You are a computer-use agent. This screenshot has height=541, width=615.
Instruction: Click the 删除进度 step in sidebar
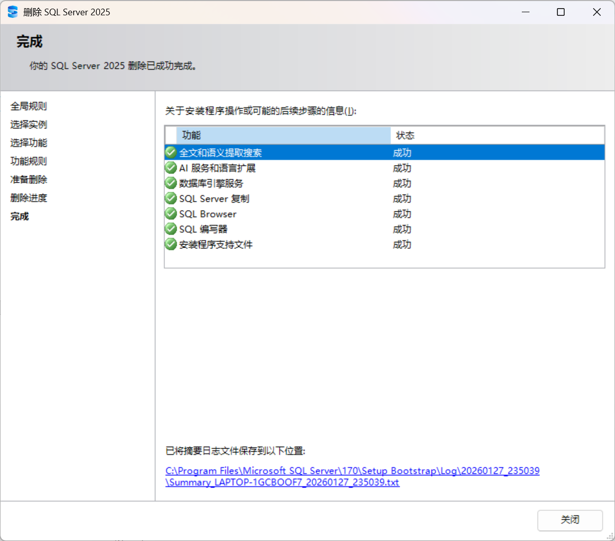[29, 198]
